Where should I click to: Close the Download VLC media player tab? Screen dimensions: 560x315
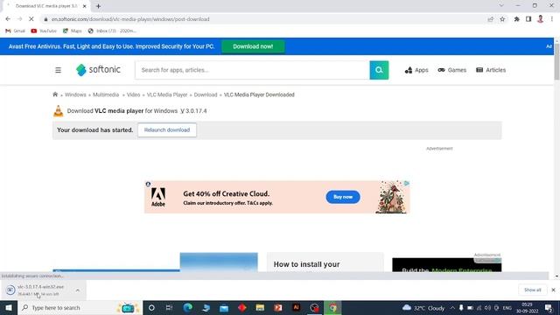pyautogui.click(x=84, y=6)
